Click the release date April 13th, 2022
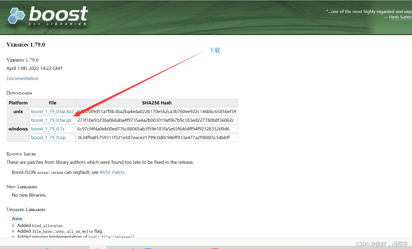 [x=34, y=68]
